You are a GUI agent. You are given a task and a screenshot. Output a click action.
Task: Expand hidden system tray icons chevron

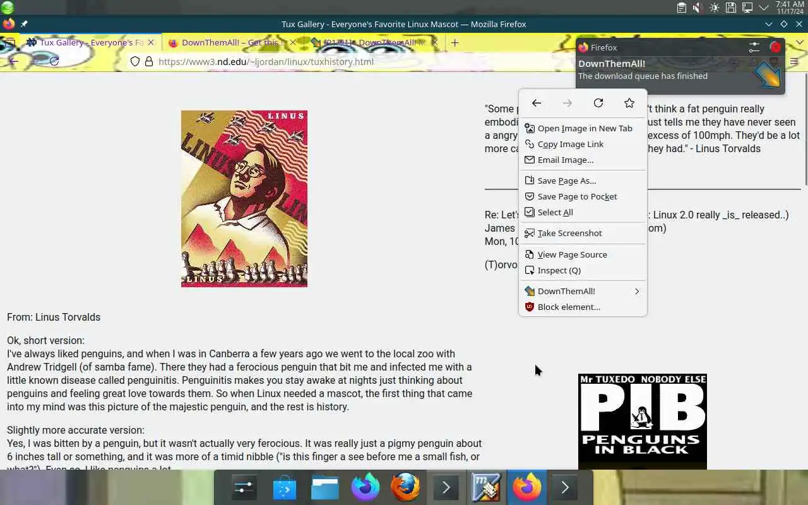[x=763, y=8]
